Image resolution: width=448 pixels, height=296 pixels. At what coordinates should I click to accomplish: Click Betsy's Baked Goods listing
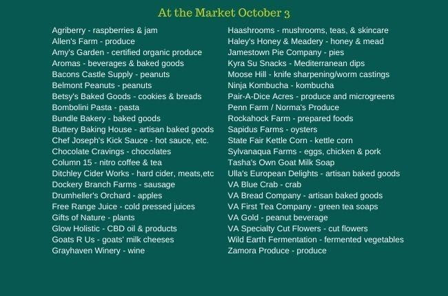[127, 96]
